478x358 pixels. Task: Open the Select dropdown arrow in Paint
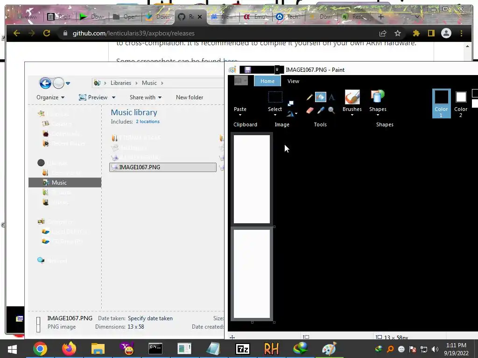(x=275, y=115)
